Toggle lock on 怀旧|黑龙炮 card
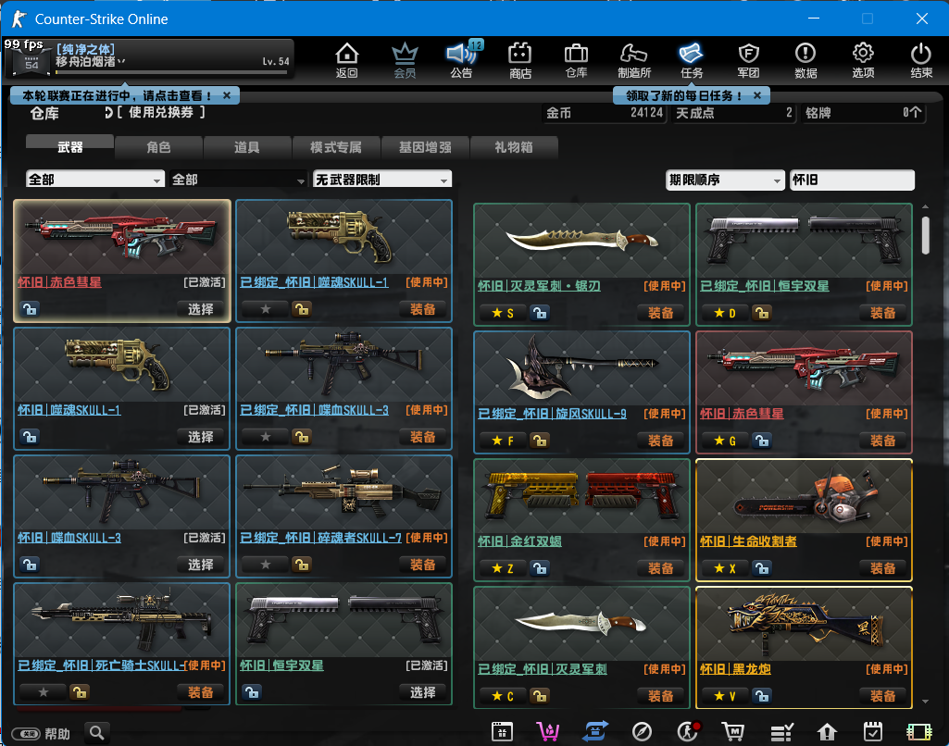 point(762,696)
